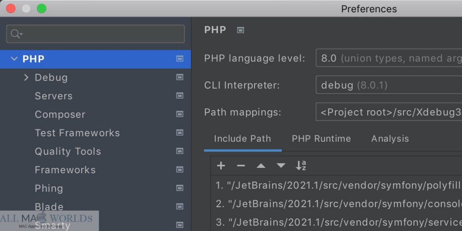Viewport: 462px width, 231px height.
Task: Switch to the Analysis tab
Action: (x=390, y=139)
